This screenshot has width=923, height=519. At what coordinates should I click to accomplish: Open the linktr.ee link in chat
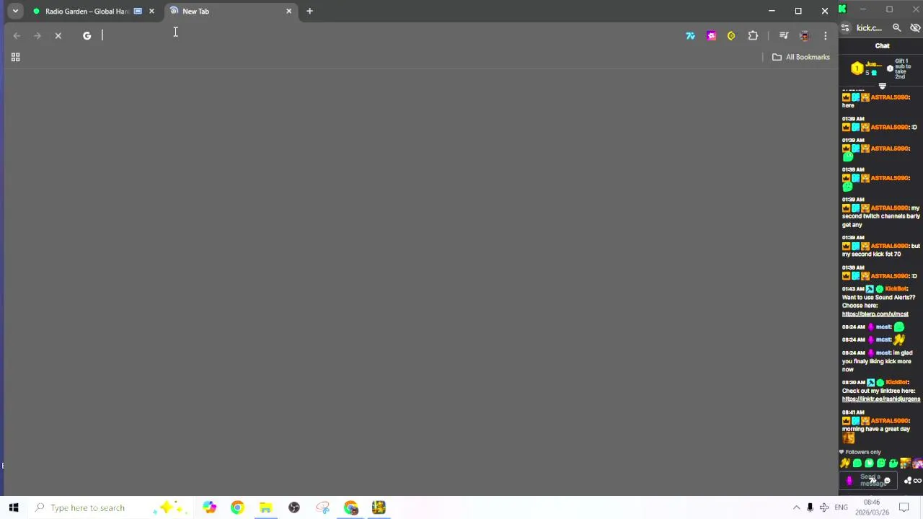[881, 399]
